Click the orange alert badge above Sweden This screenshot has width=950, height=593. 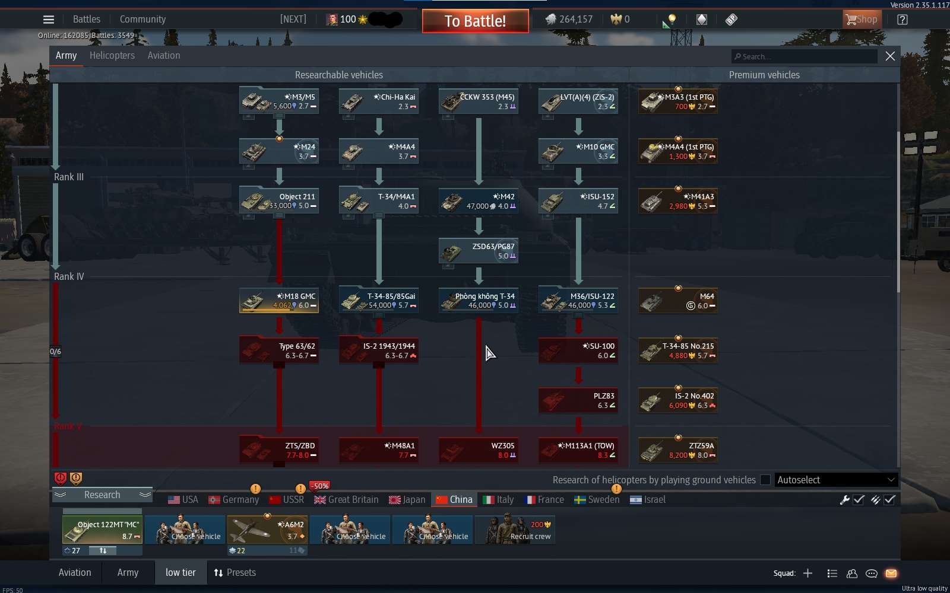[x=616, y=489]
